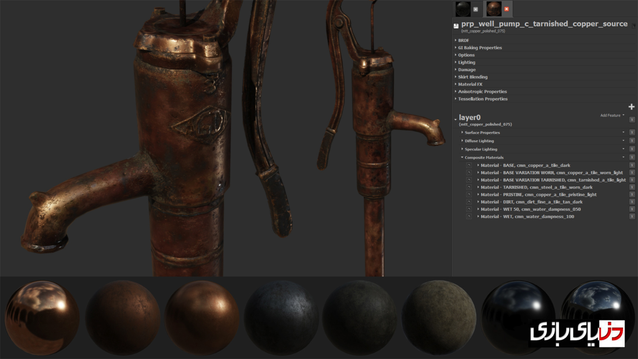Viewport: 638px width, 359px height.
Task: Select the tan dirt sphere preview
Action: pos(439,318)
